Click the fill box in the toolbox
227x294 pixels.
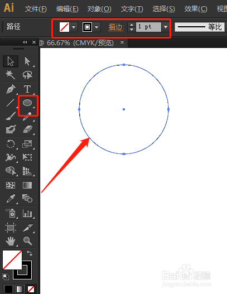[x=12, y=260]
